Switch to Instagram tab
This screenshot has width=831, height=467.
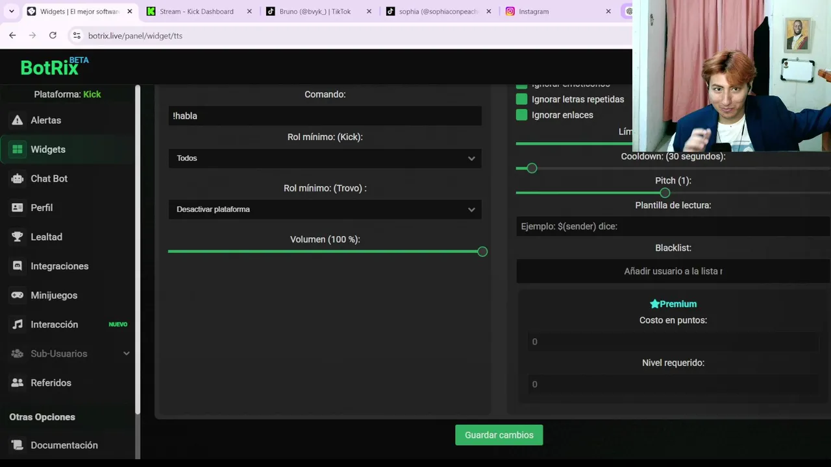[x=534, y=11]
